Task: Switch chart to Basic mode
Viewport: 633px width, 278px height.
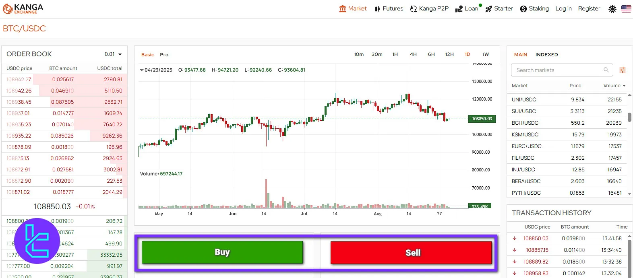Action: coord(147,55)
